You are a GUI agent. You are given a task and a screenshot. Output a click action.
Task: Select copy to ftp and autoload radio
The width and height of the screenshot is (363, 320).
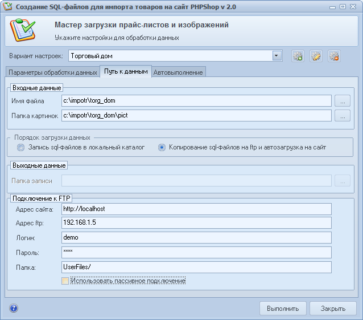click(x=162, y=147)
